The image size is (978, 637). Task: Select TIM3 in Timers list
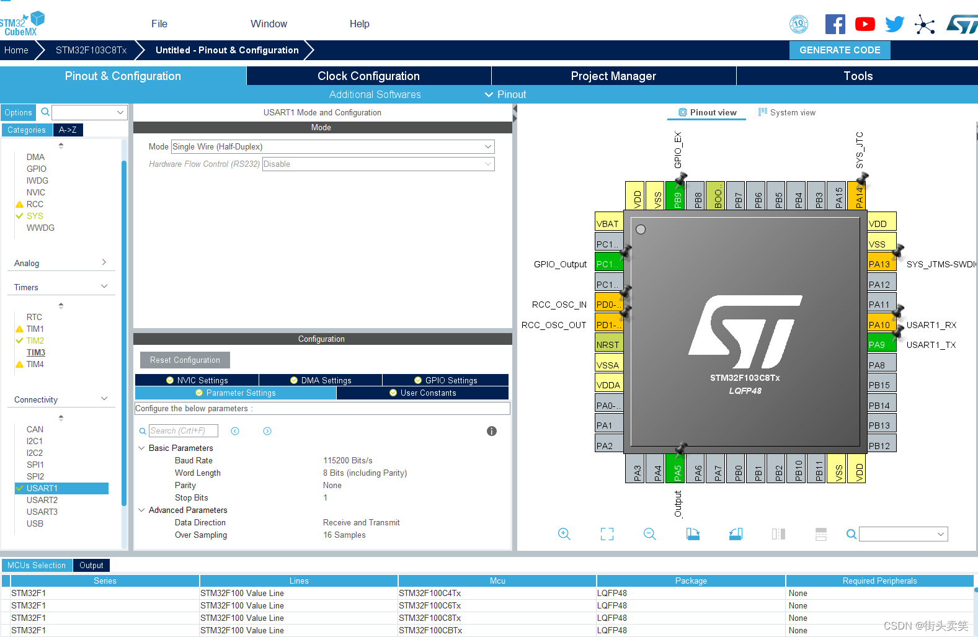point(36,352)
